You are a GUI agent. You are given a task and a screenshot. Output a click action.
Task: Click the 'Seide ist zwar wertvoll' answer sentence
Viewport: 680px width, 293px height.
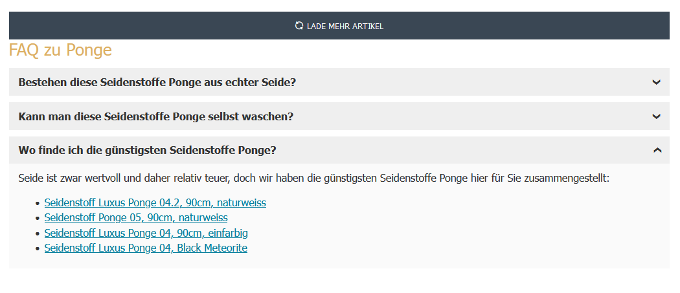point(314,178)
